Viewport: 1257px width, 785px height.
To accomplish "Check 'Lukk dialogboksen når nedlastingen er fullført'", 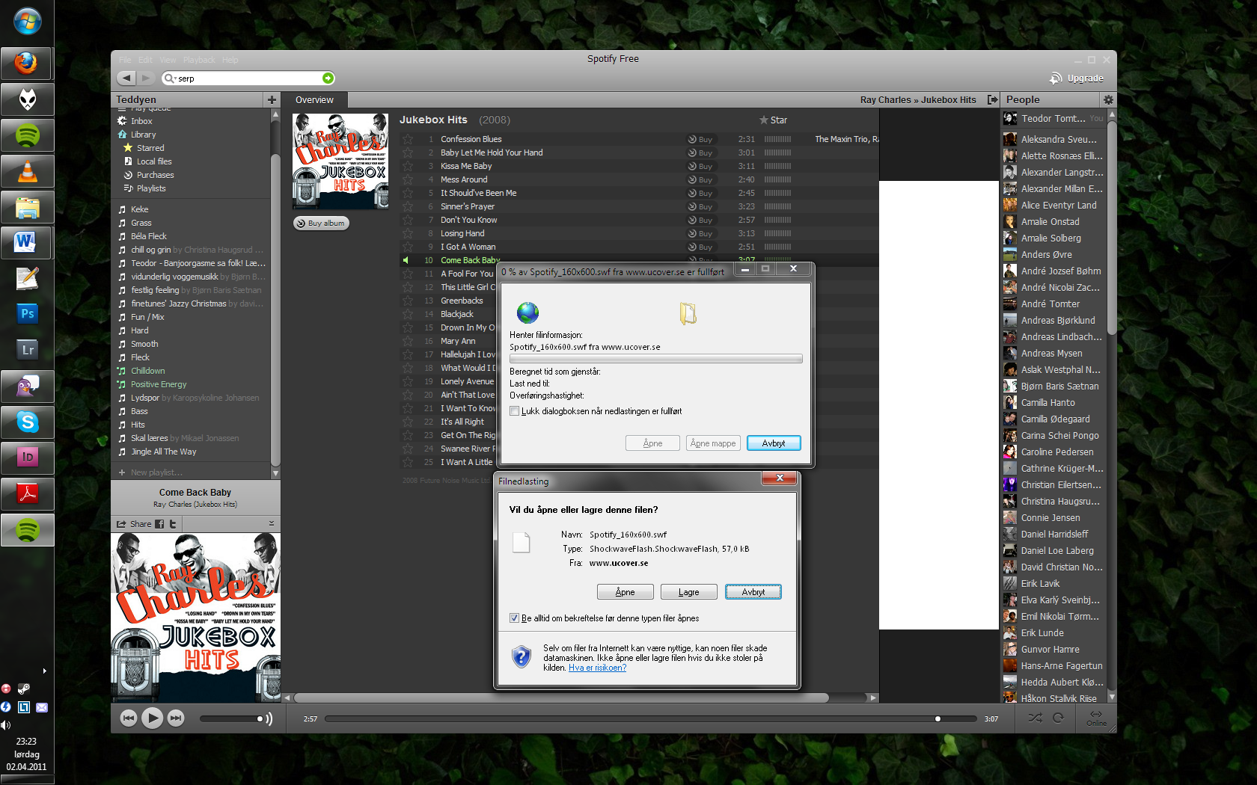I will coord(514,411).
